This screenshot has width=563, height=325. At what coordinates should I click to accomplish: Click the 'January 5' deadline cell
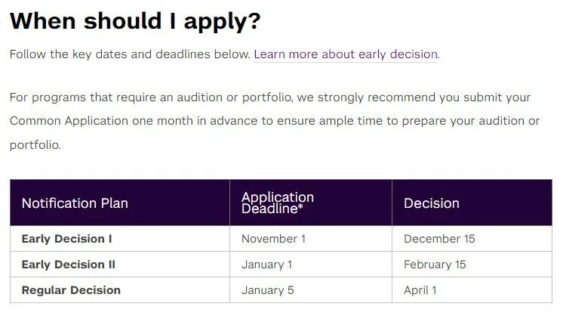(266, 290)
